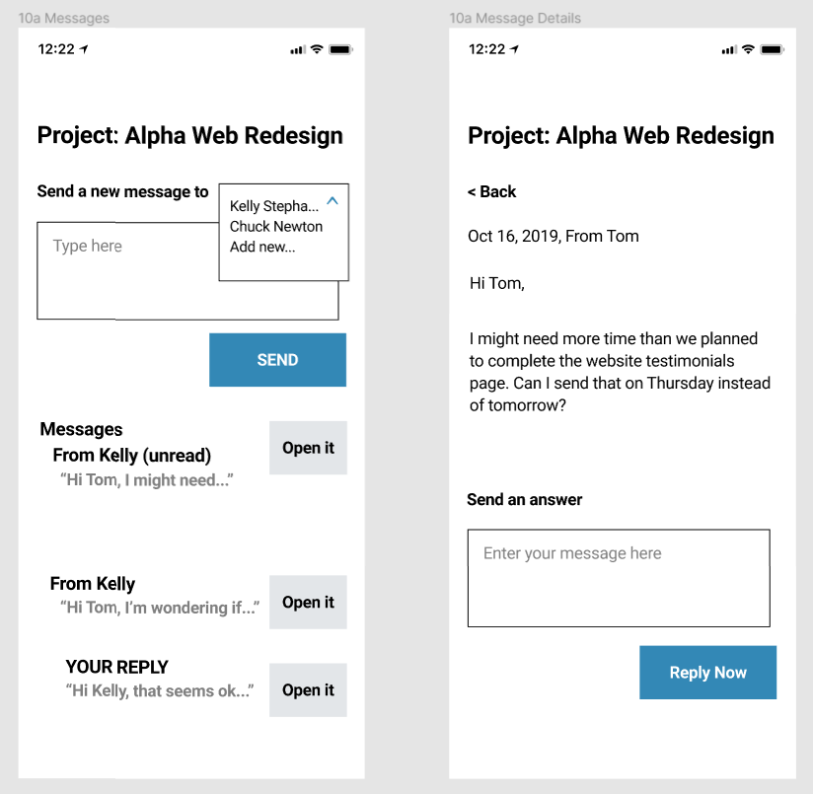Image resolution: width=813 pixels, height=794 pixels.
Task: Collapse the recipient dropdown chevron
Action: coord(333,201)
